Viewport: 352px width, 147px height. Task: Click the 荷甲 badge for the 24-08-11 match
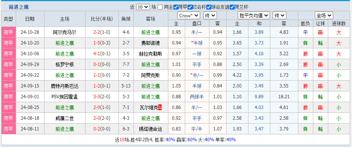pyautogui.click(x=8, y=129)
